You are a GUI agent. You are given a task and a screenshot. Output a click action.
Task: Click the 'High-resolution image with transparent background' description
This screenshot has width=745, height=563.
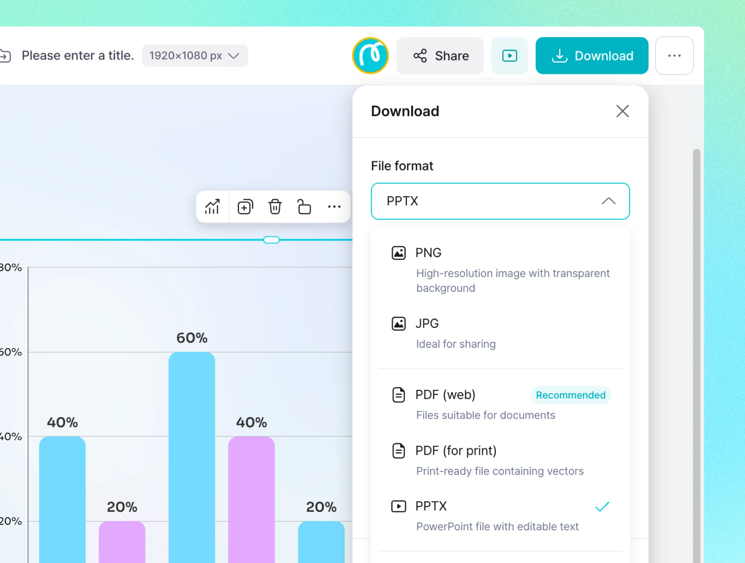coord(513,280)
